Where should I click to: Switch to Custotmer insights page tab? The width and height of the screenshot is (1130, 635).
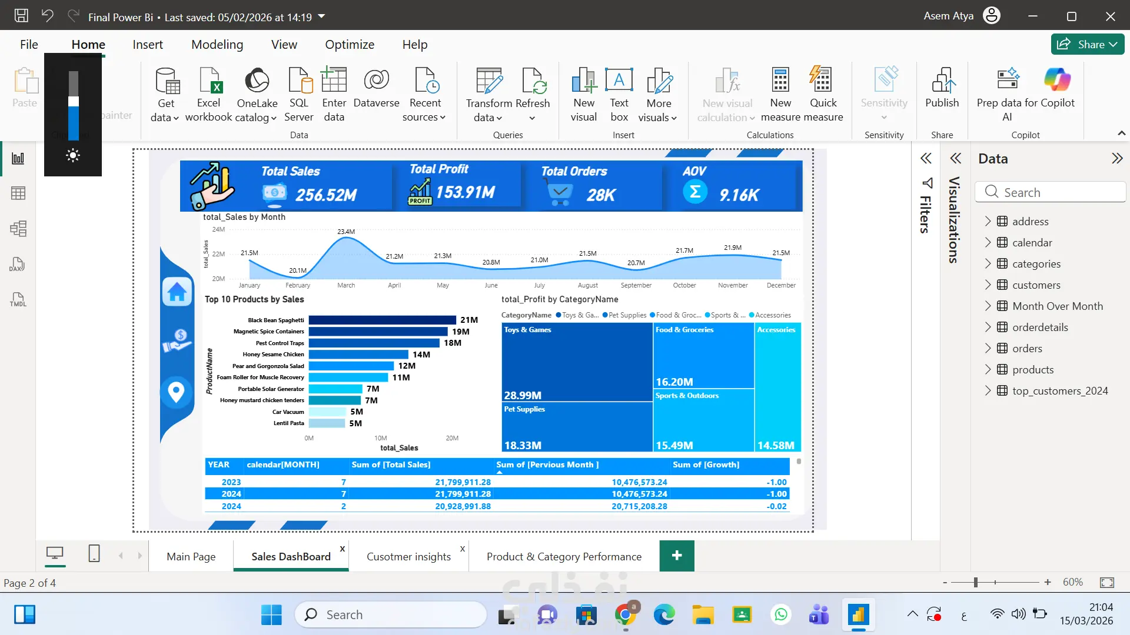pyautogui.click(x=408, y=556)
